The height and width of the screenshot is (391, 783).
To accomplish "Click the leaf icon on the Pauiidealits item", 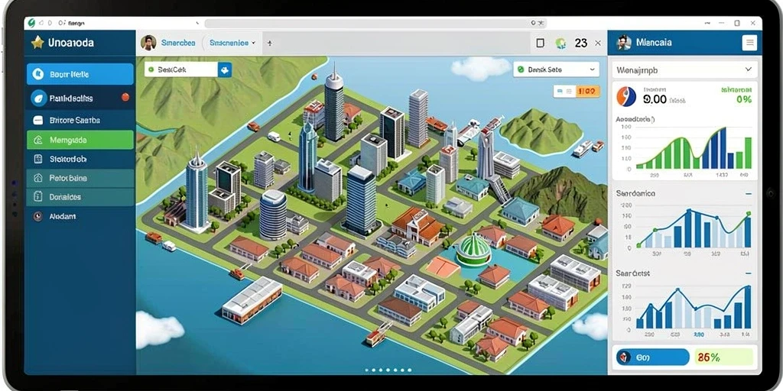I will (38, 99).
